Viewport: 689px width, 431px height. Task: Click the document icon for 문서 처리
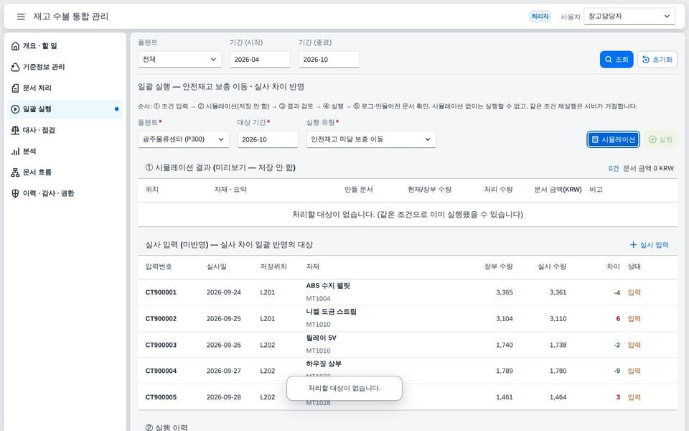tap(15, 88)
